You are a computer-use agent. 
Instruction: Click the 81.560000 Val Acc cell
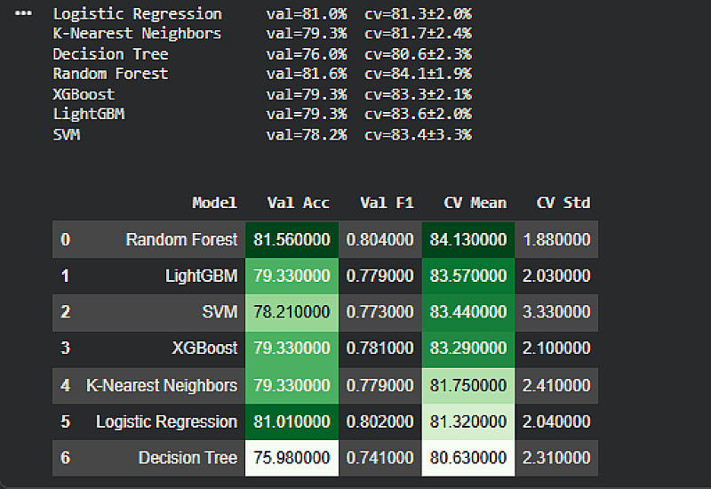292,239
